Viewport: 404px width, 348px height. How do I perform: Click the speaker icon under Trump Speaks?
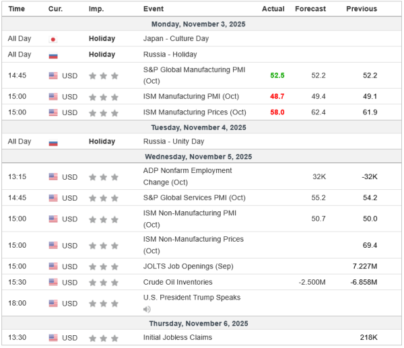pyautogui.click(x=147, y=309)
